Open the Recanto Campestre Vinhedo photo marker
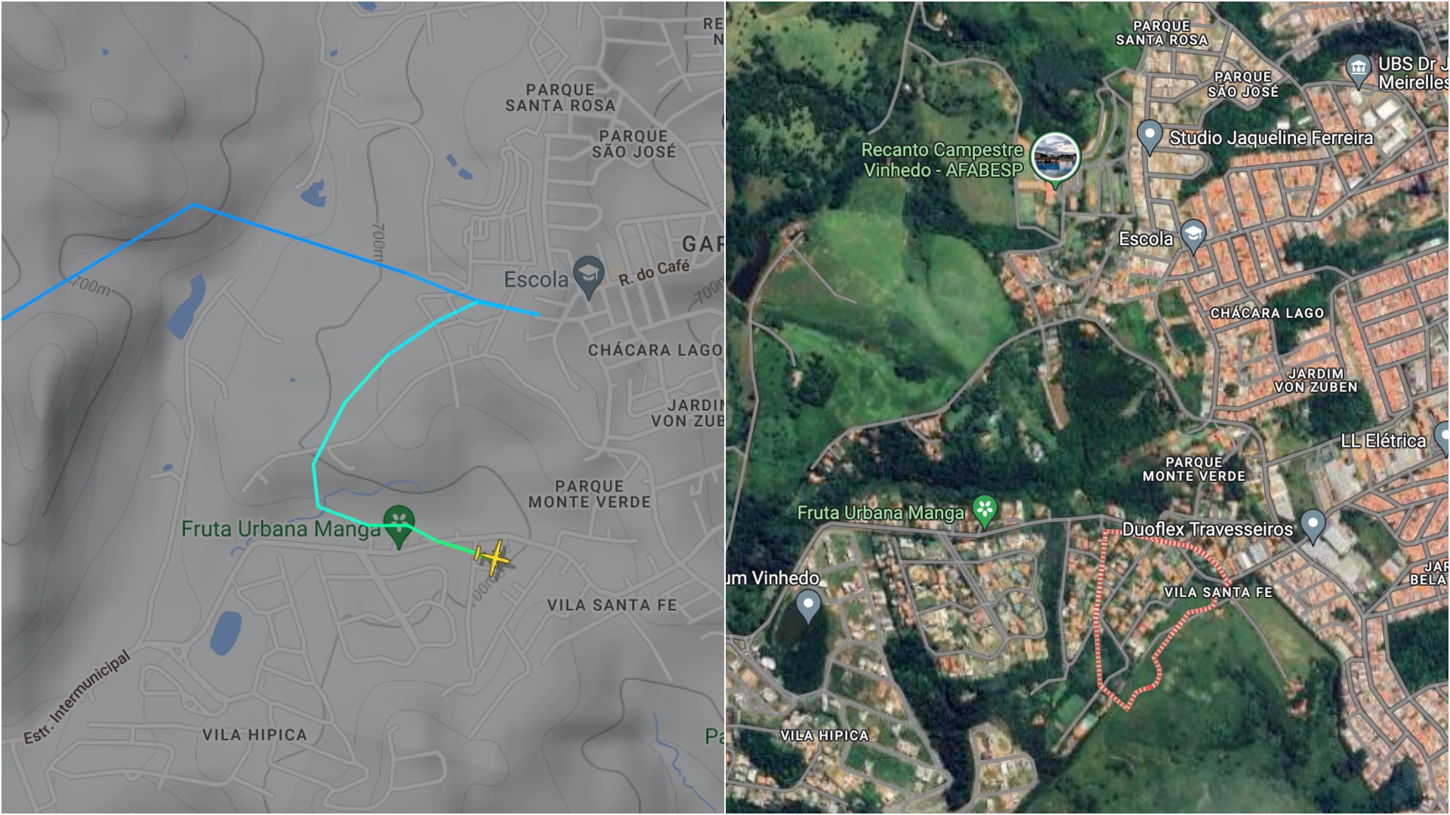 tap(1055, 159)
